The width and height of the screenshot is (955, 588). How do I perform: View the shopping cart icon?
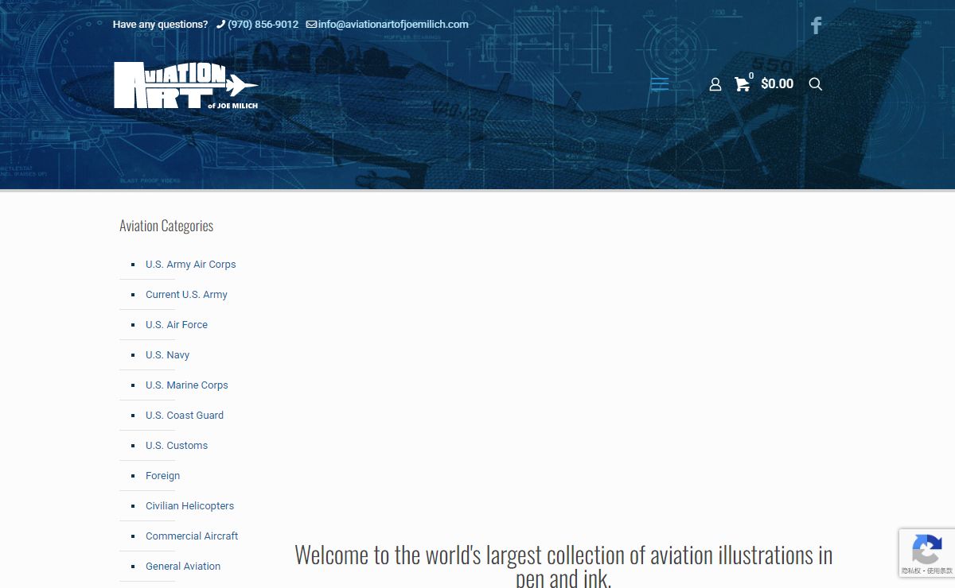tap(742, 84)
